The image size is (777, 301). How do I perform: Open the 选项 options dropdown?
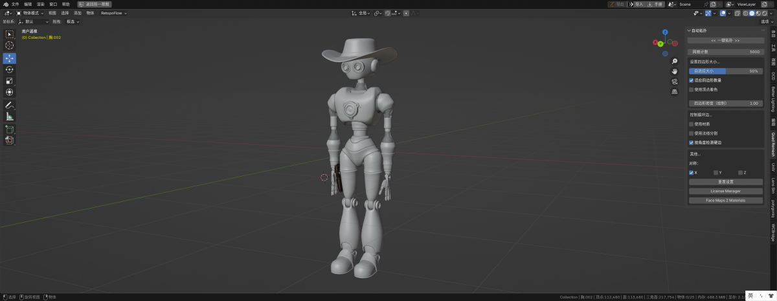click(767, 21)
